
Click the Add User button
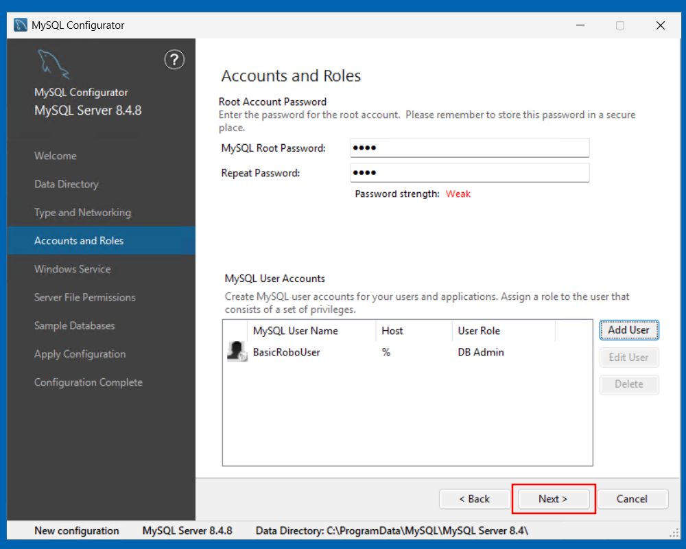point(628,330)
